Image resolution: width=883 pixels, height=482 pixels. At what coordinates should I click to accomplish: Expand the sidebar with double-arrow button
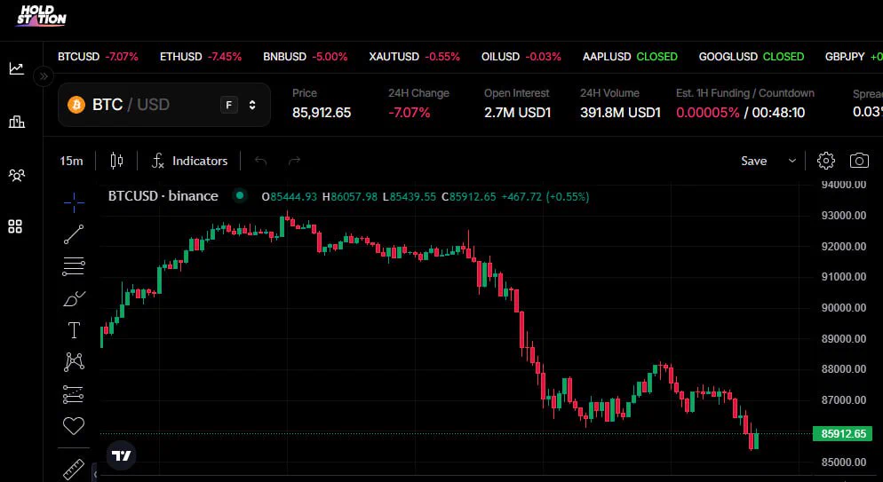coord(44,76)
